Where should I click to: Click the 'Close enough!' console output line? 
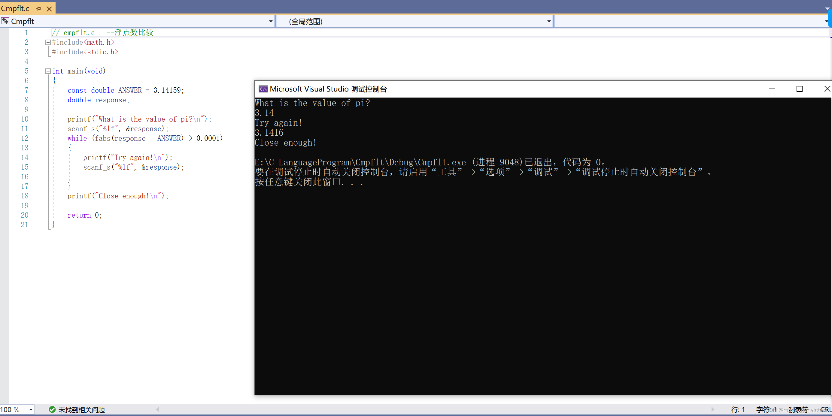tap(286, 142)
